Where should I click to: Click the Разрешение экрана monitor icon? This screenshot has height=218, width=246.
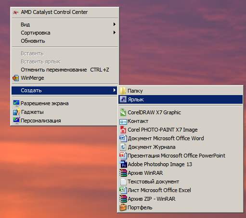[x=16, y=103]
